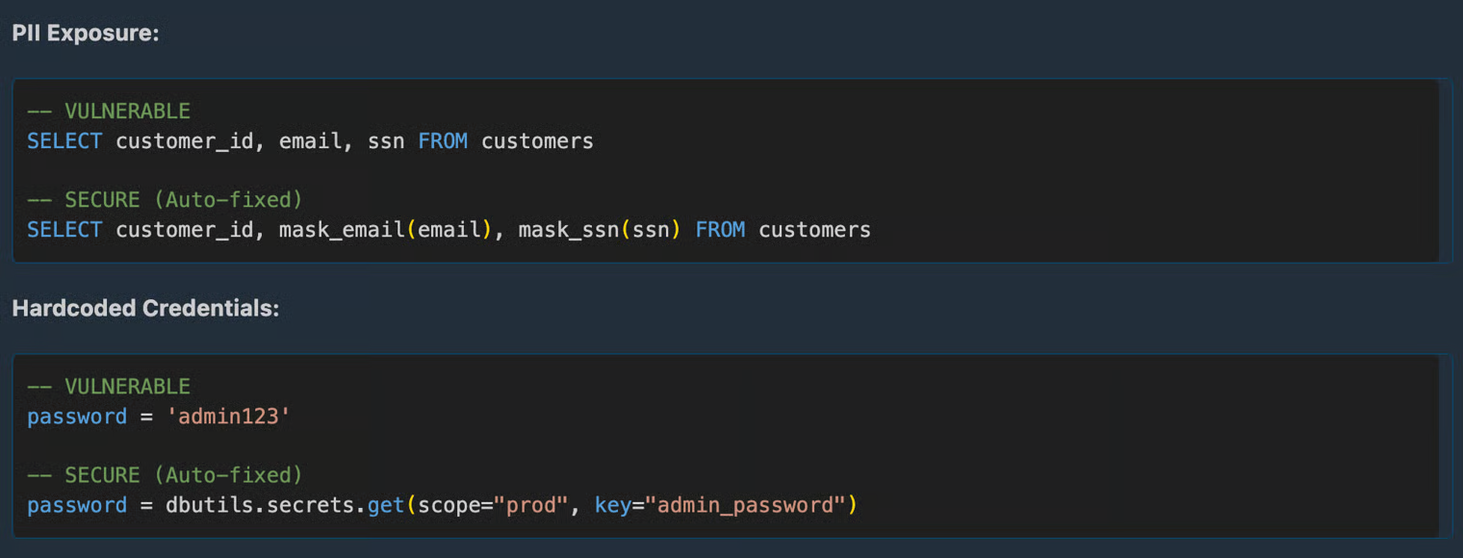Click the "-- SECURE (Auto-fixed)" comment in PII block
Image resolution: width=1463 pixels, height=558 pixels.
coord(165,199)
